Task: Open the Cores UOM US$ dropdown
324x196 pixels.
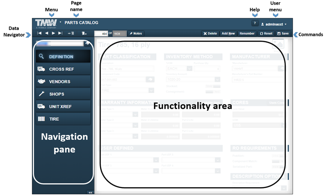Action: coord(283,125)
